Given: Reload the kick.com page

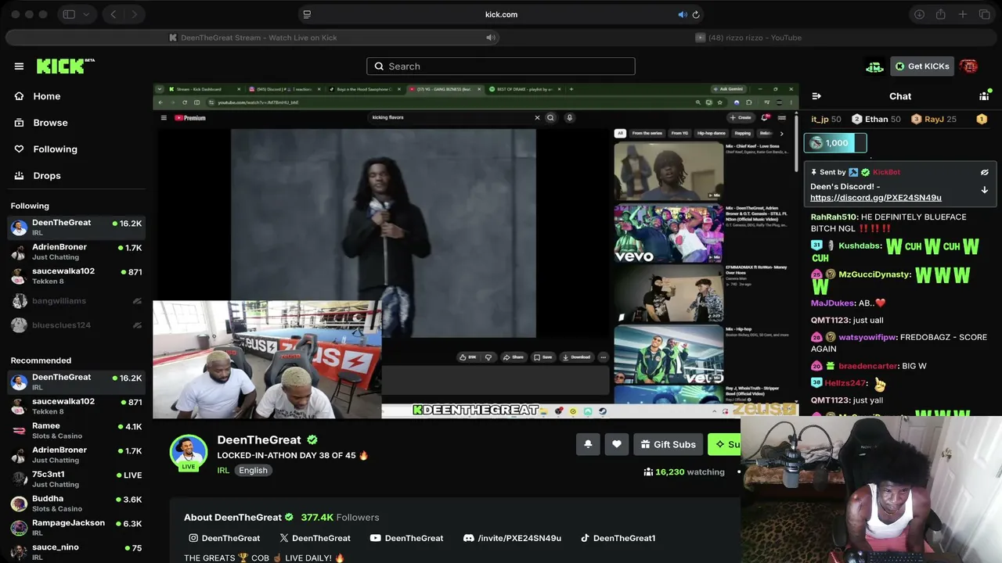Looking at the screenshot, I should point(695,14).
